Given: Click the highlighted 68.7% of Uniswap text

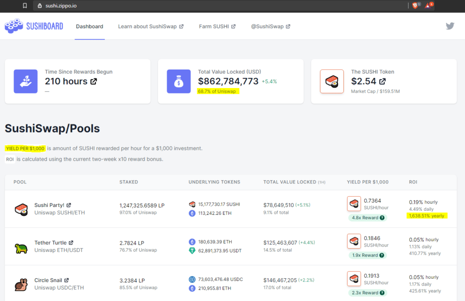Looking at the screenshot, I should (x=217, y=91).
